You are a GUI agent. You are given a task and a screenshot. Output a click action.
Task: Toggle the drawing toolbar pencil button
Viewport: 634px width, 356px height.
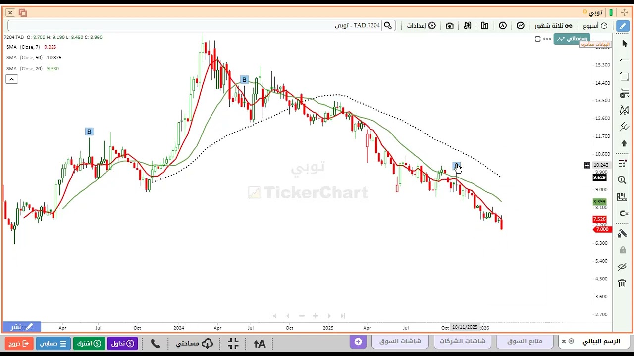click(622, 26)
